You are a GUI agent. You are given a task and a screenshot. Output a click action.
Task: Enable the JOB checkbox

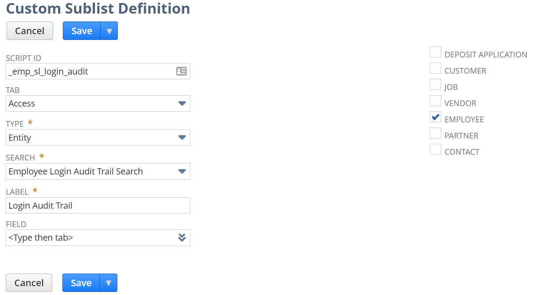pyautogui.click(x=435, y=84)
